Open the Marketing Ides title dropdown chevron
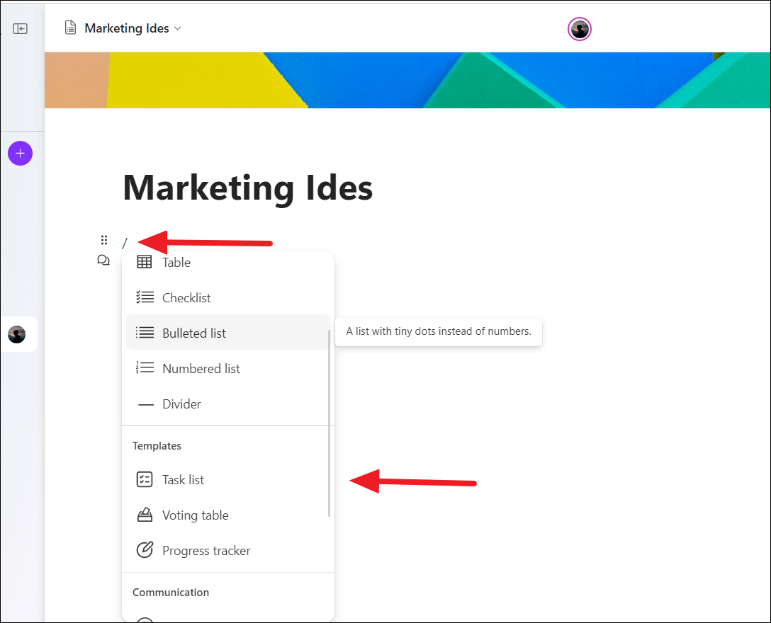 click(177, 28)
